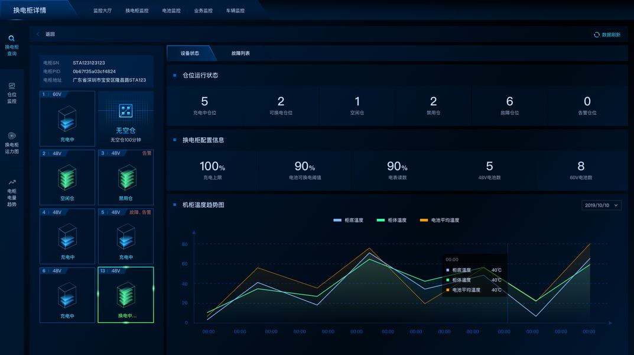This screenshot has height=355, width=634.
Task: Click the 返回 back link
Action: [50, 34]
